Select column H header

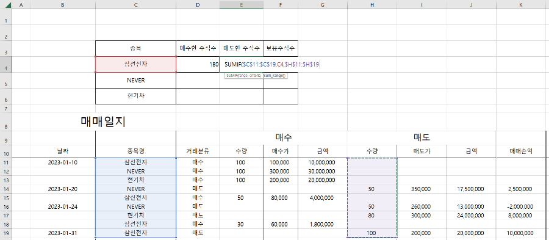click(372, 4)
